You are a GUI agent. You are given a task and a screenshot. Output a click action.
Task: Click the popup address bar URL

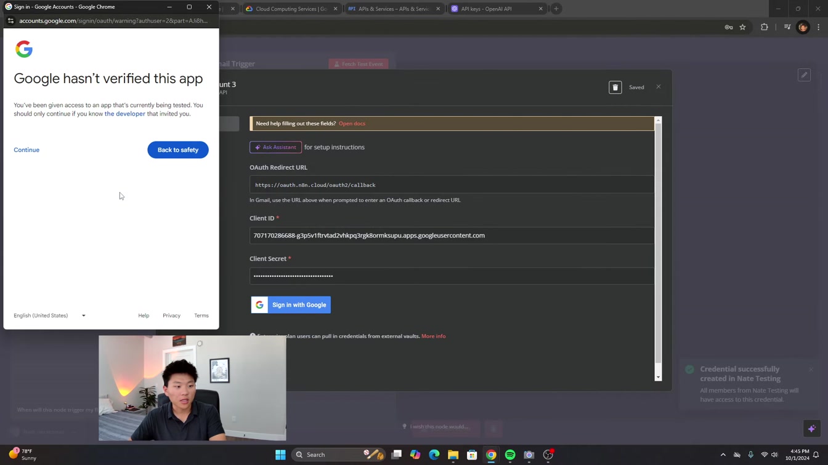(113, 21)
